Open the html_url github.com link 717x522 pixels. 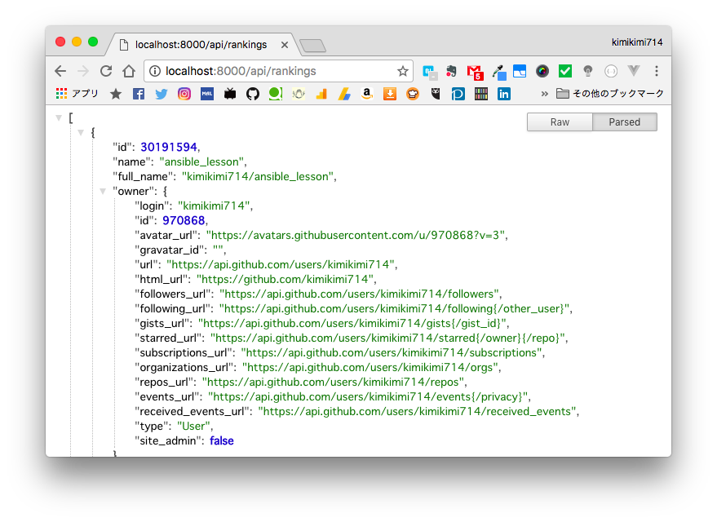click(285, 279)
